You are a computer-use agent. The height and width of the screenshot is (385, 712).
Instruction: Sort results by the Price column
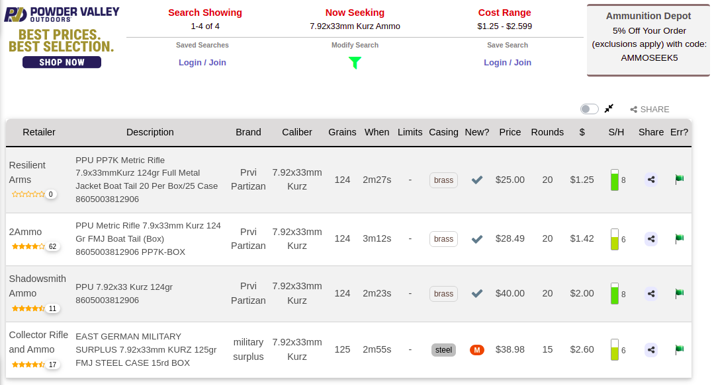coord(510,132)
